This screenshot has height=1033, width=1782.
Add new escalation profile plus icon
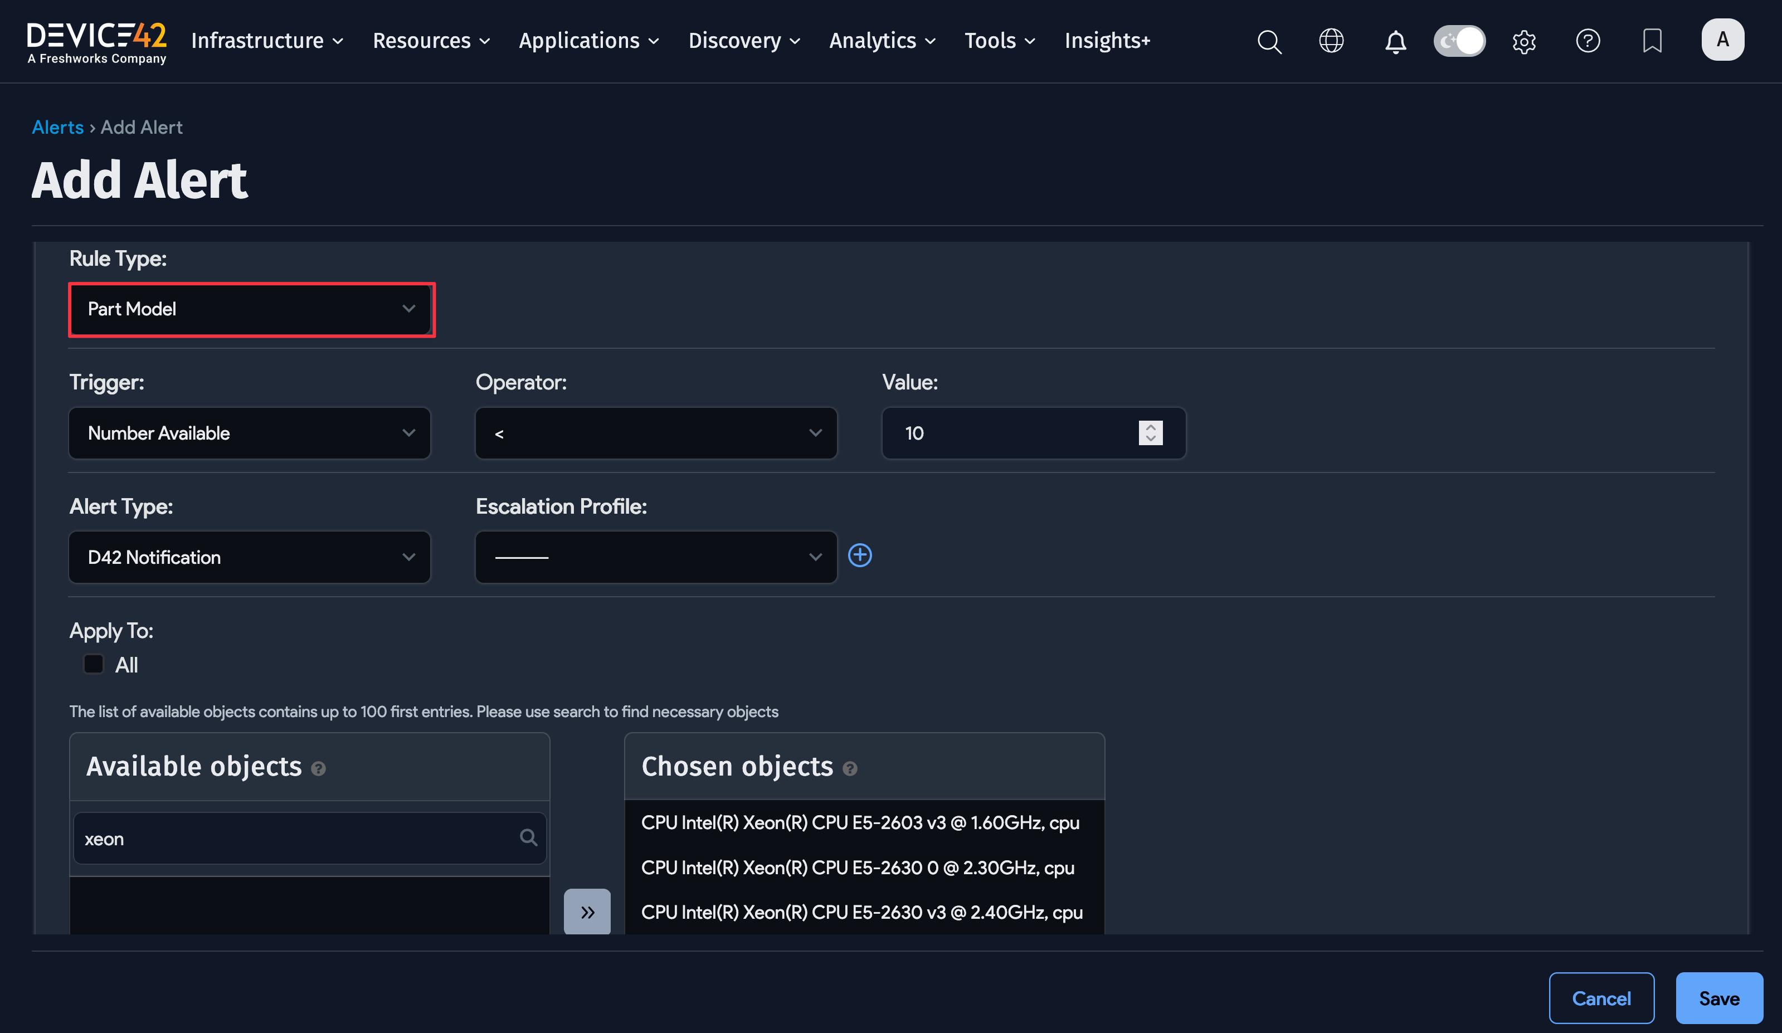pyautogui.click(x=860, y=555)
